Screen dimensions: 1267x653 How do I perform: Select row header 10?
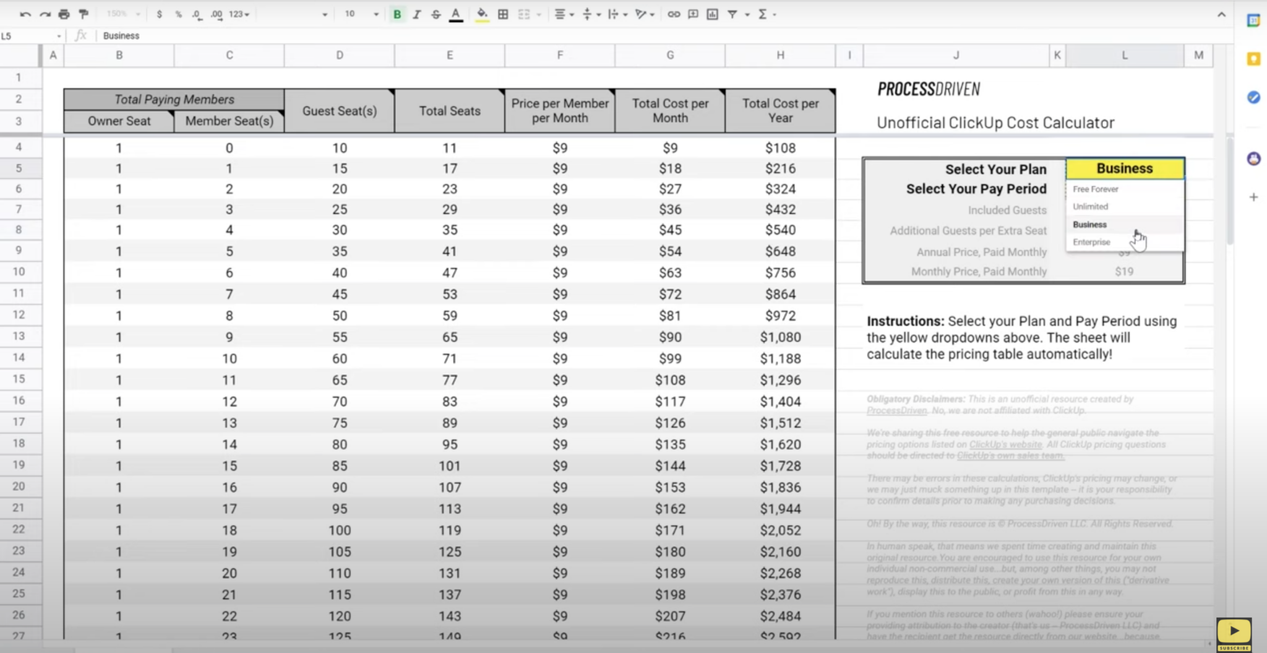pos(19,272)
